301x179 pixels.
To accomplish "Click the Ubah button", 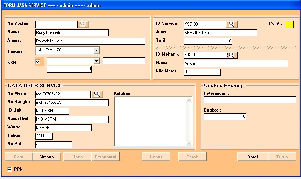I will 77,157.
